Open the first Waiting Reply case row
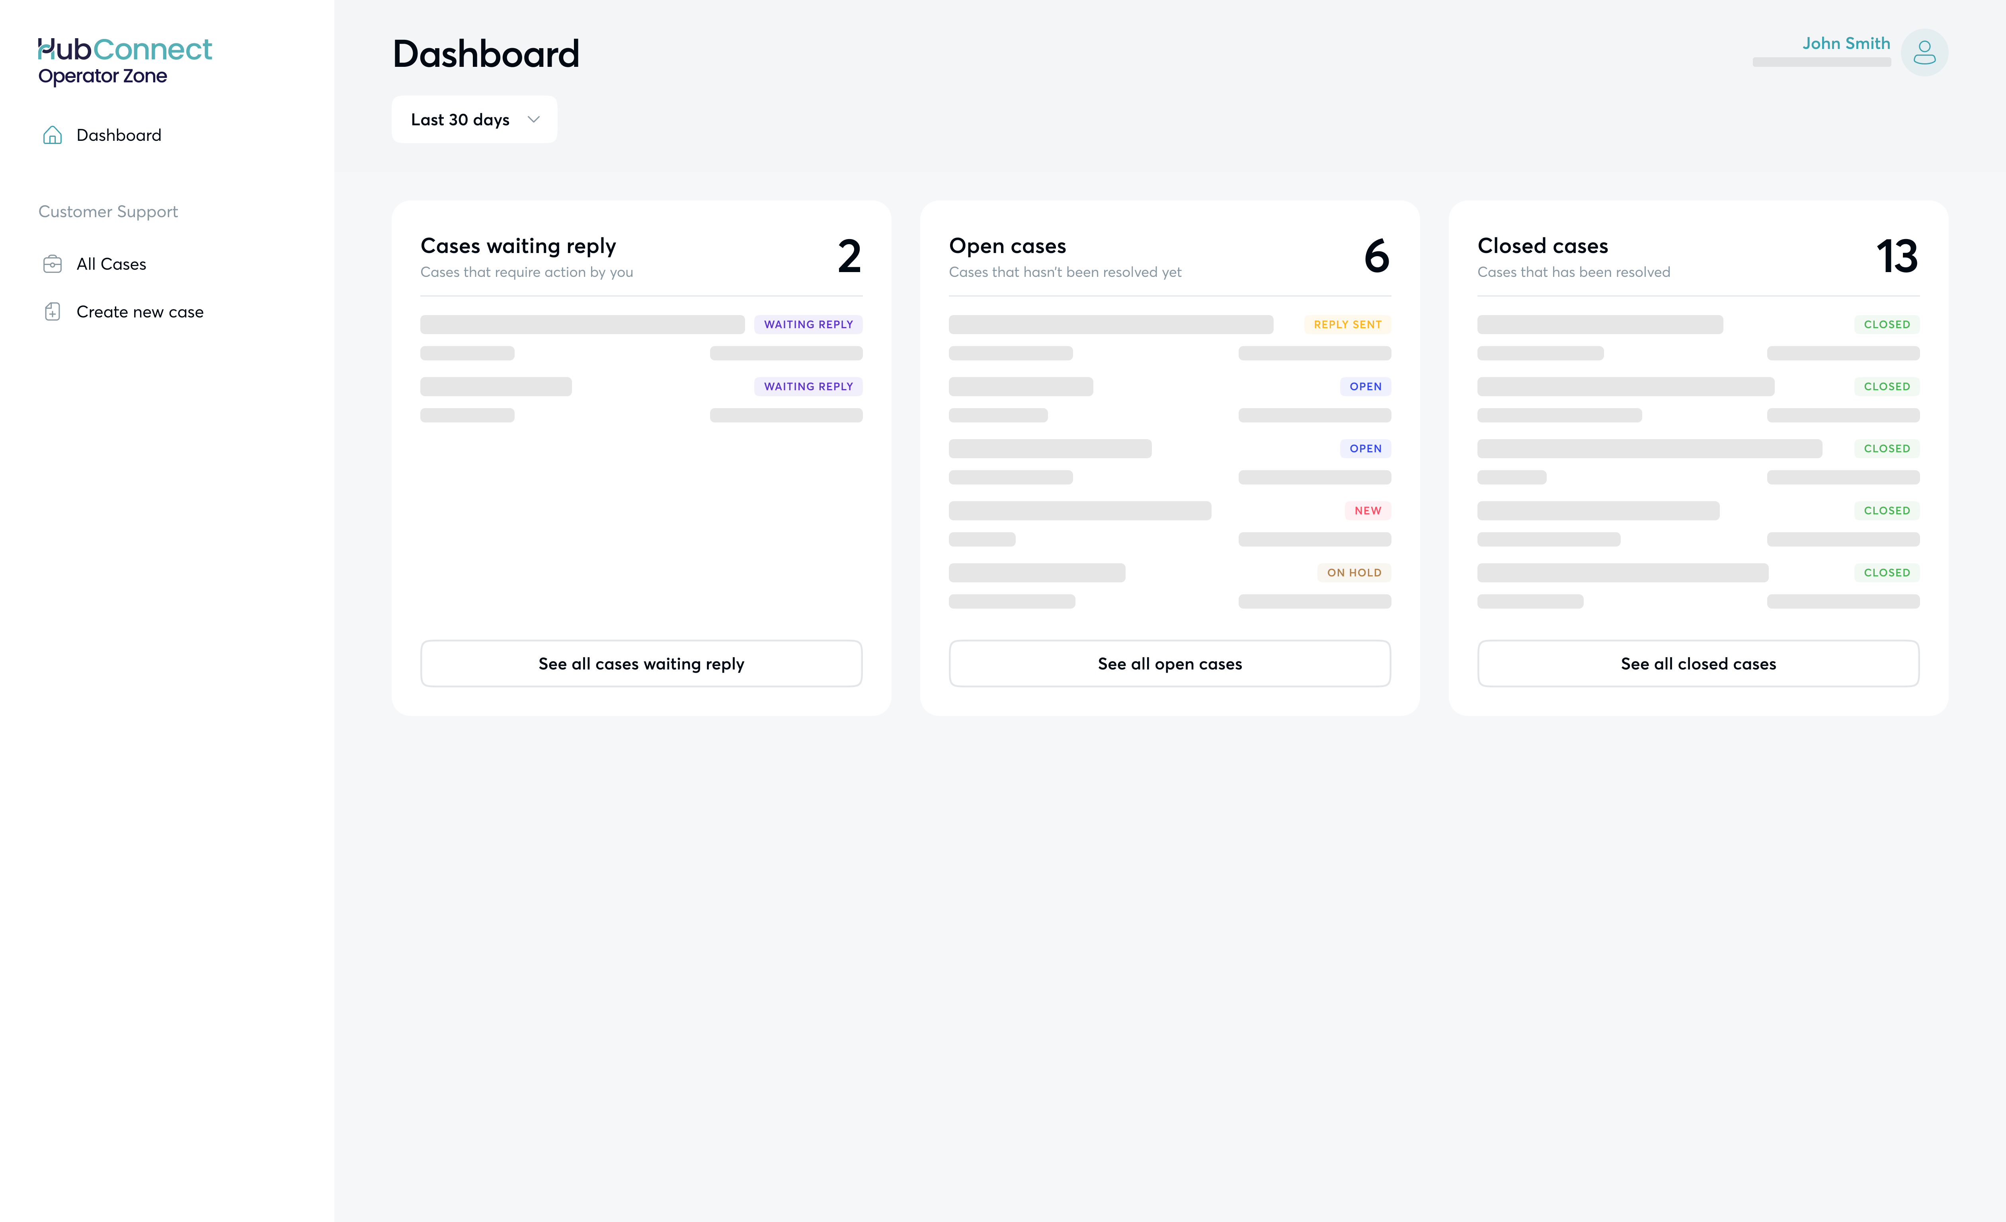This screenshot has width=2006, height=1222. tap(582, 325)
